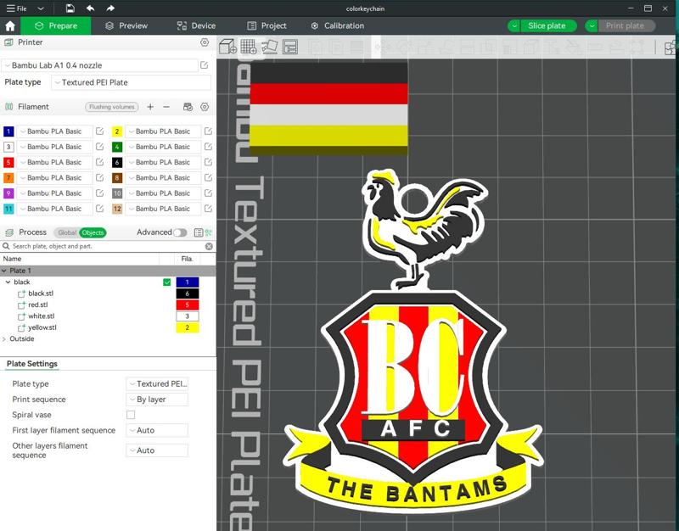Viewport: 679px width, 531px height.
Task: Click the Undo arrow icon
Action: 90,8
